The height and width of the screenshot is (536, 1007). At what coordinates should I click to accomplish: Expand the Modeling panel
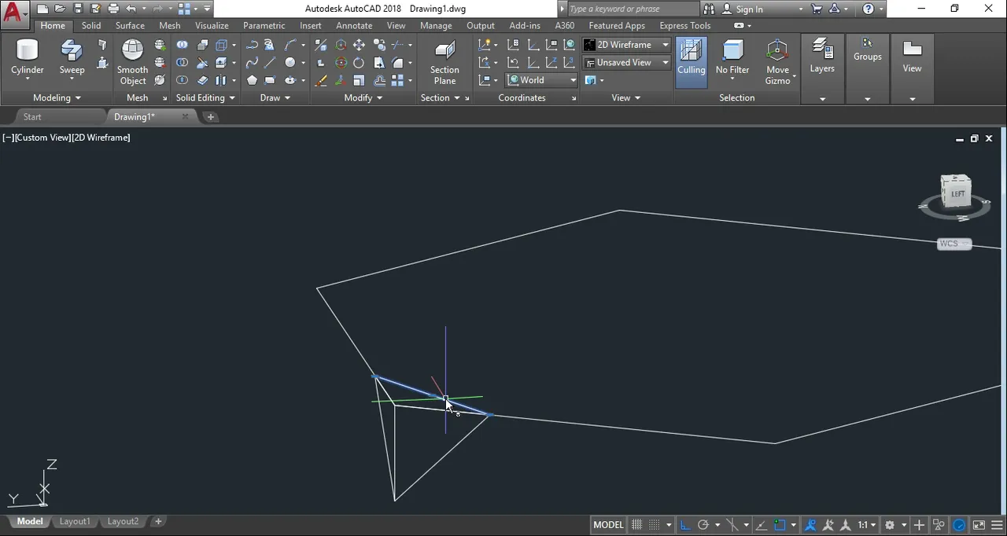point(57,97)
